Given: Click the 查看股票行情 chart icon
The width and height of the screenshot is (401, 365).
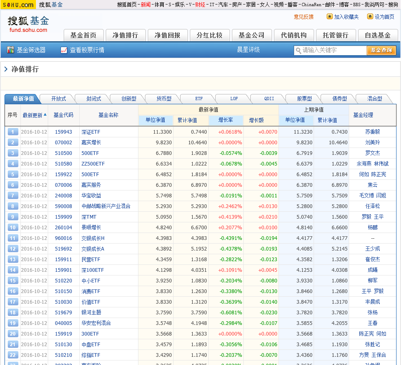Looking at the screenshot, I should tap(64, 50).
